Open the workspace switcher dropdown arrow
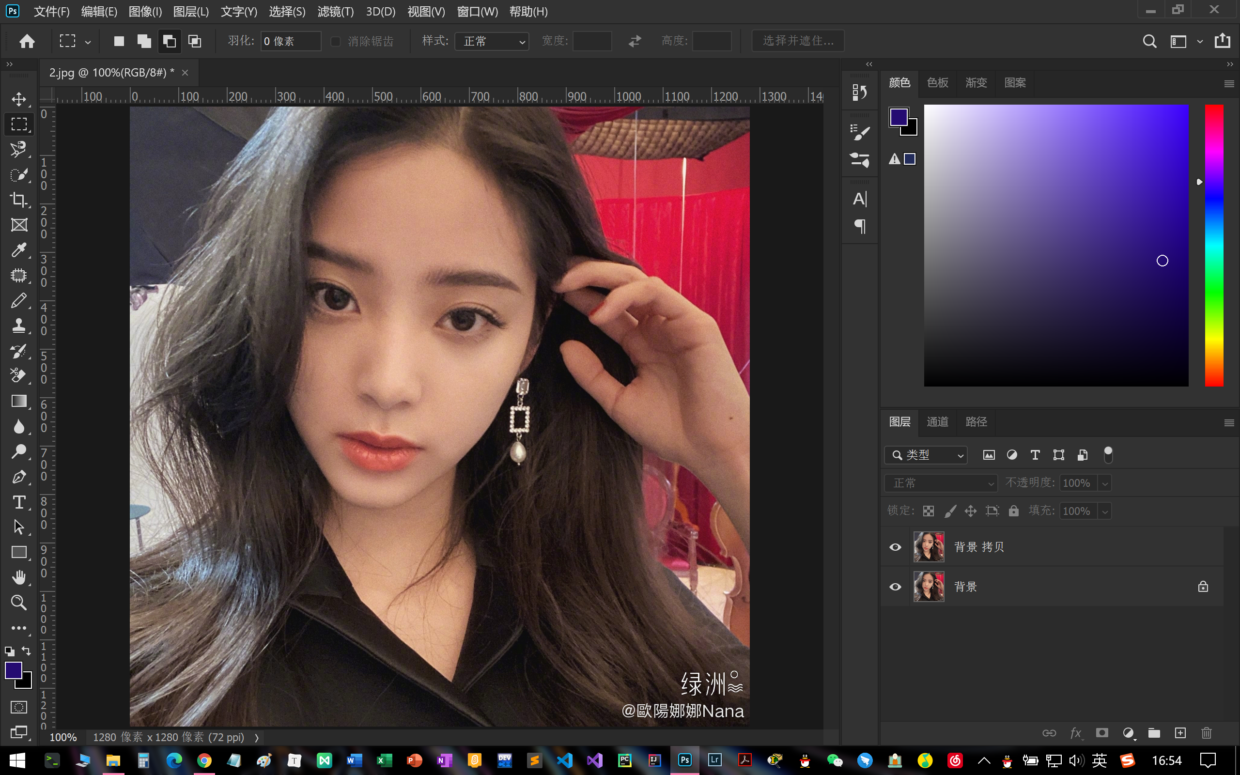 [x=1199, y=42]
